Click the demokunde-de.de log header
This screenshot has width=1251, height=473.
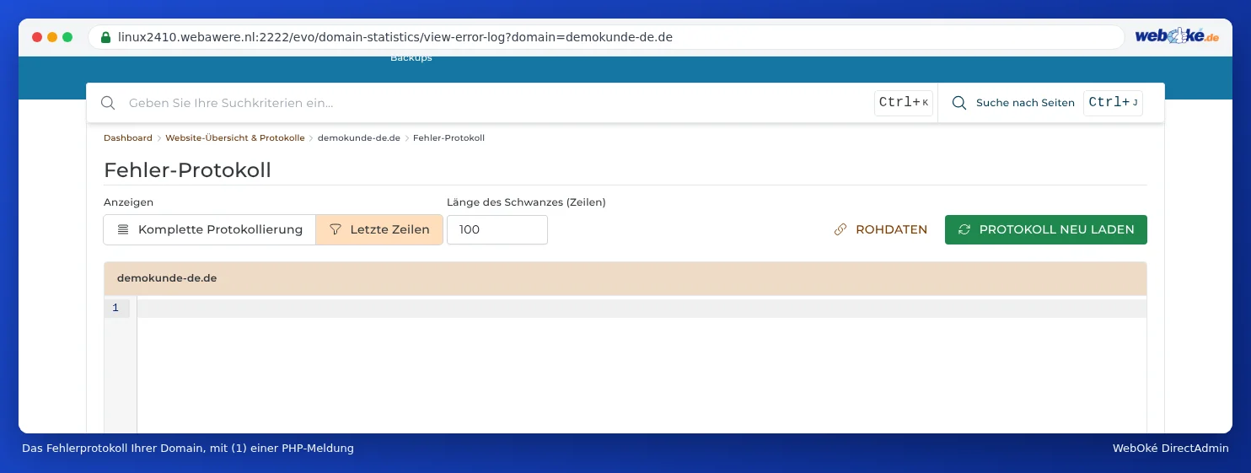(x=625, y=278)
